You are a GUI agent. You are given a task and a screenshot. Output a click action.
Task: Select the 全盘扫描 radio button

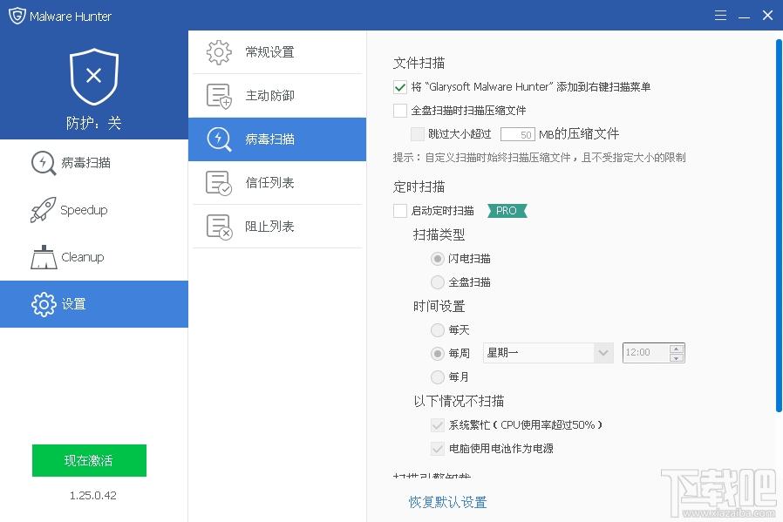[x=438, y=281]
